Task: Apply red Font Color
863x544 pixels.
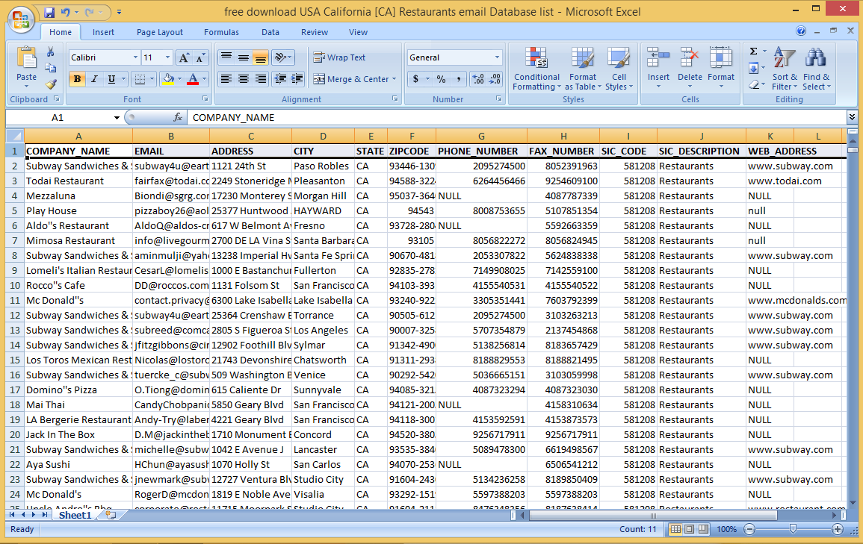Action: (193, 79)
